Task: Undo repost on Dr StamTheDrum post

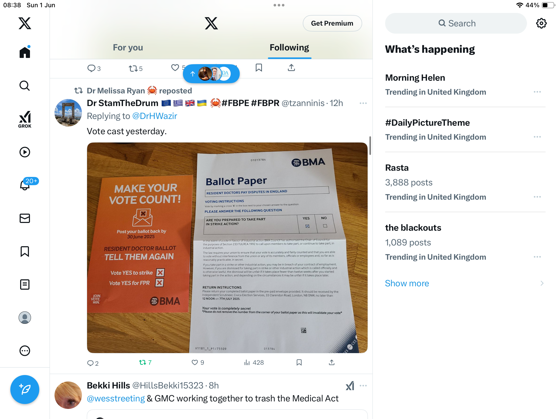Action: click(145, 363)
